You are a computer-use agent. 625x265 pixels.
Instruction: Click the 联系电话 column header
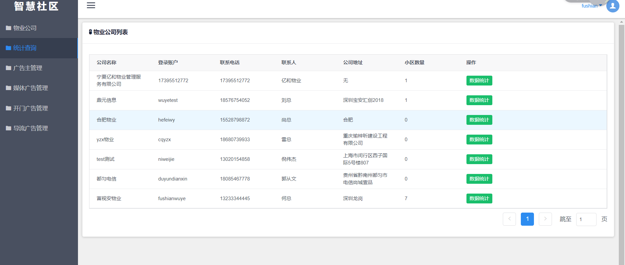pyautogui.click(x=230, y=63)
